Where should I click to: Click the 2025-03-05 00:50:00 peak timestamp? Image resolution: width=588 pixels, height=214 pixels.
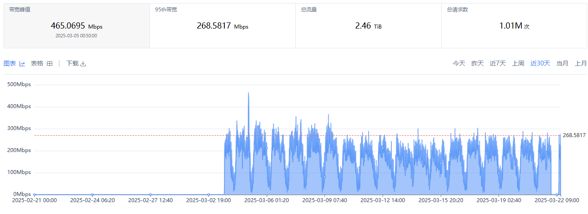pos(76,36)
